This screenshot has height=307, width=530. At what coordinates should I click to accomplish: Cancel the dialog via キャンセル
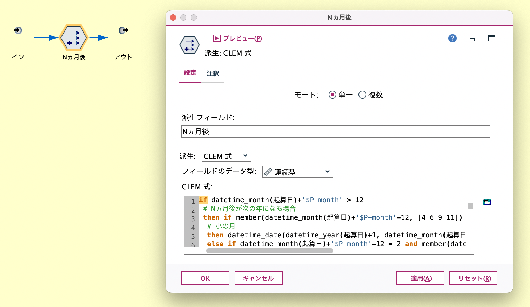coord(258,278)
